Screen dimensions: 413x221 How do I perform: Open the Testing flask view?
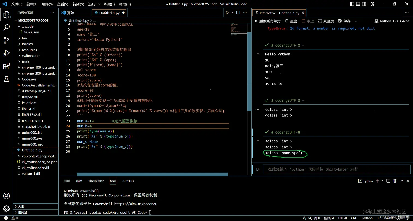[6, 79]
